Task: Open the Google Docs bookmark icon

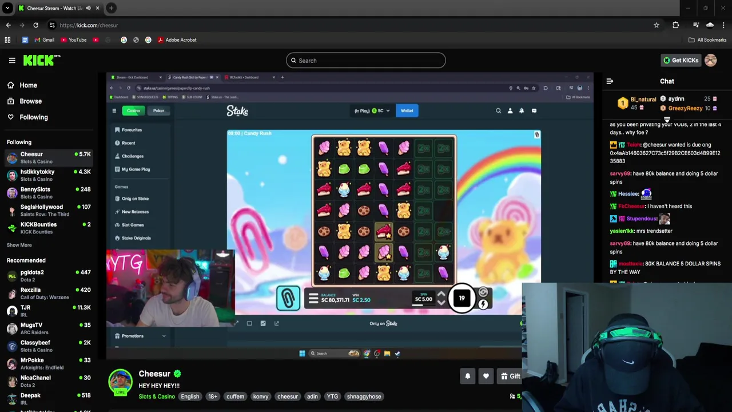Action: (x=25, y=40)
